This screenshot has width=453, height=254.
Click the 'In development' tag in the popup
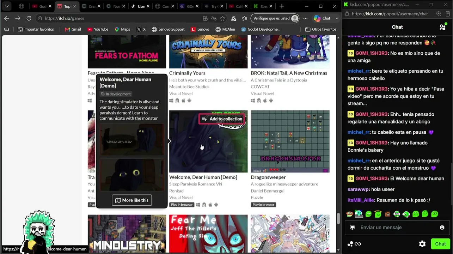[116, 94]
